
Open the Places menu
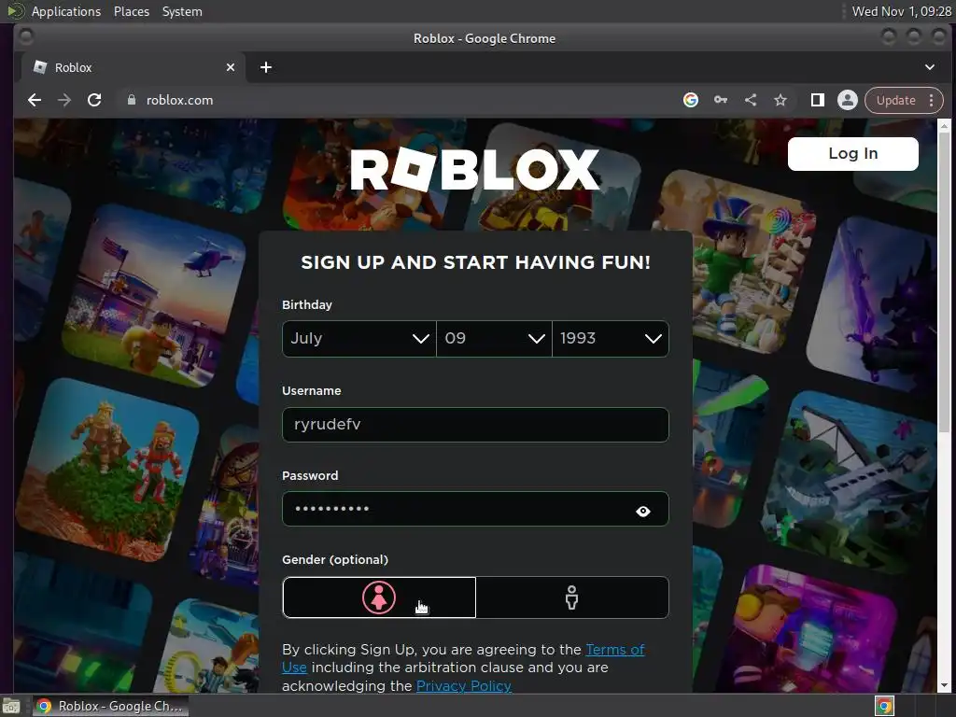[x=132, y=11]
